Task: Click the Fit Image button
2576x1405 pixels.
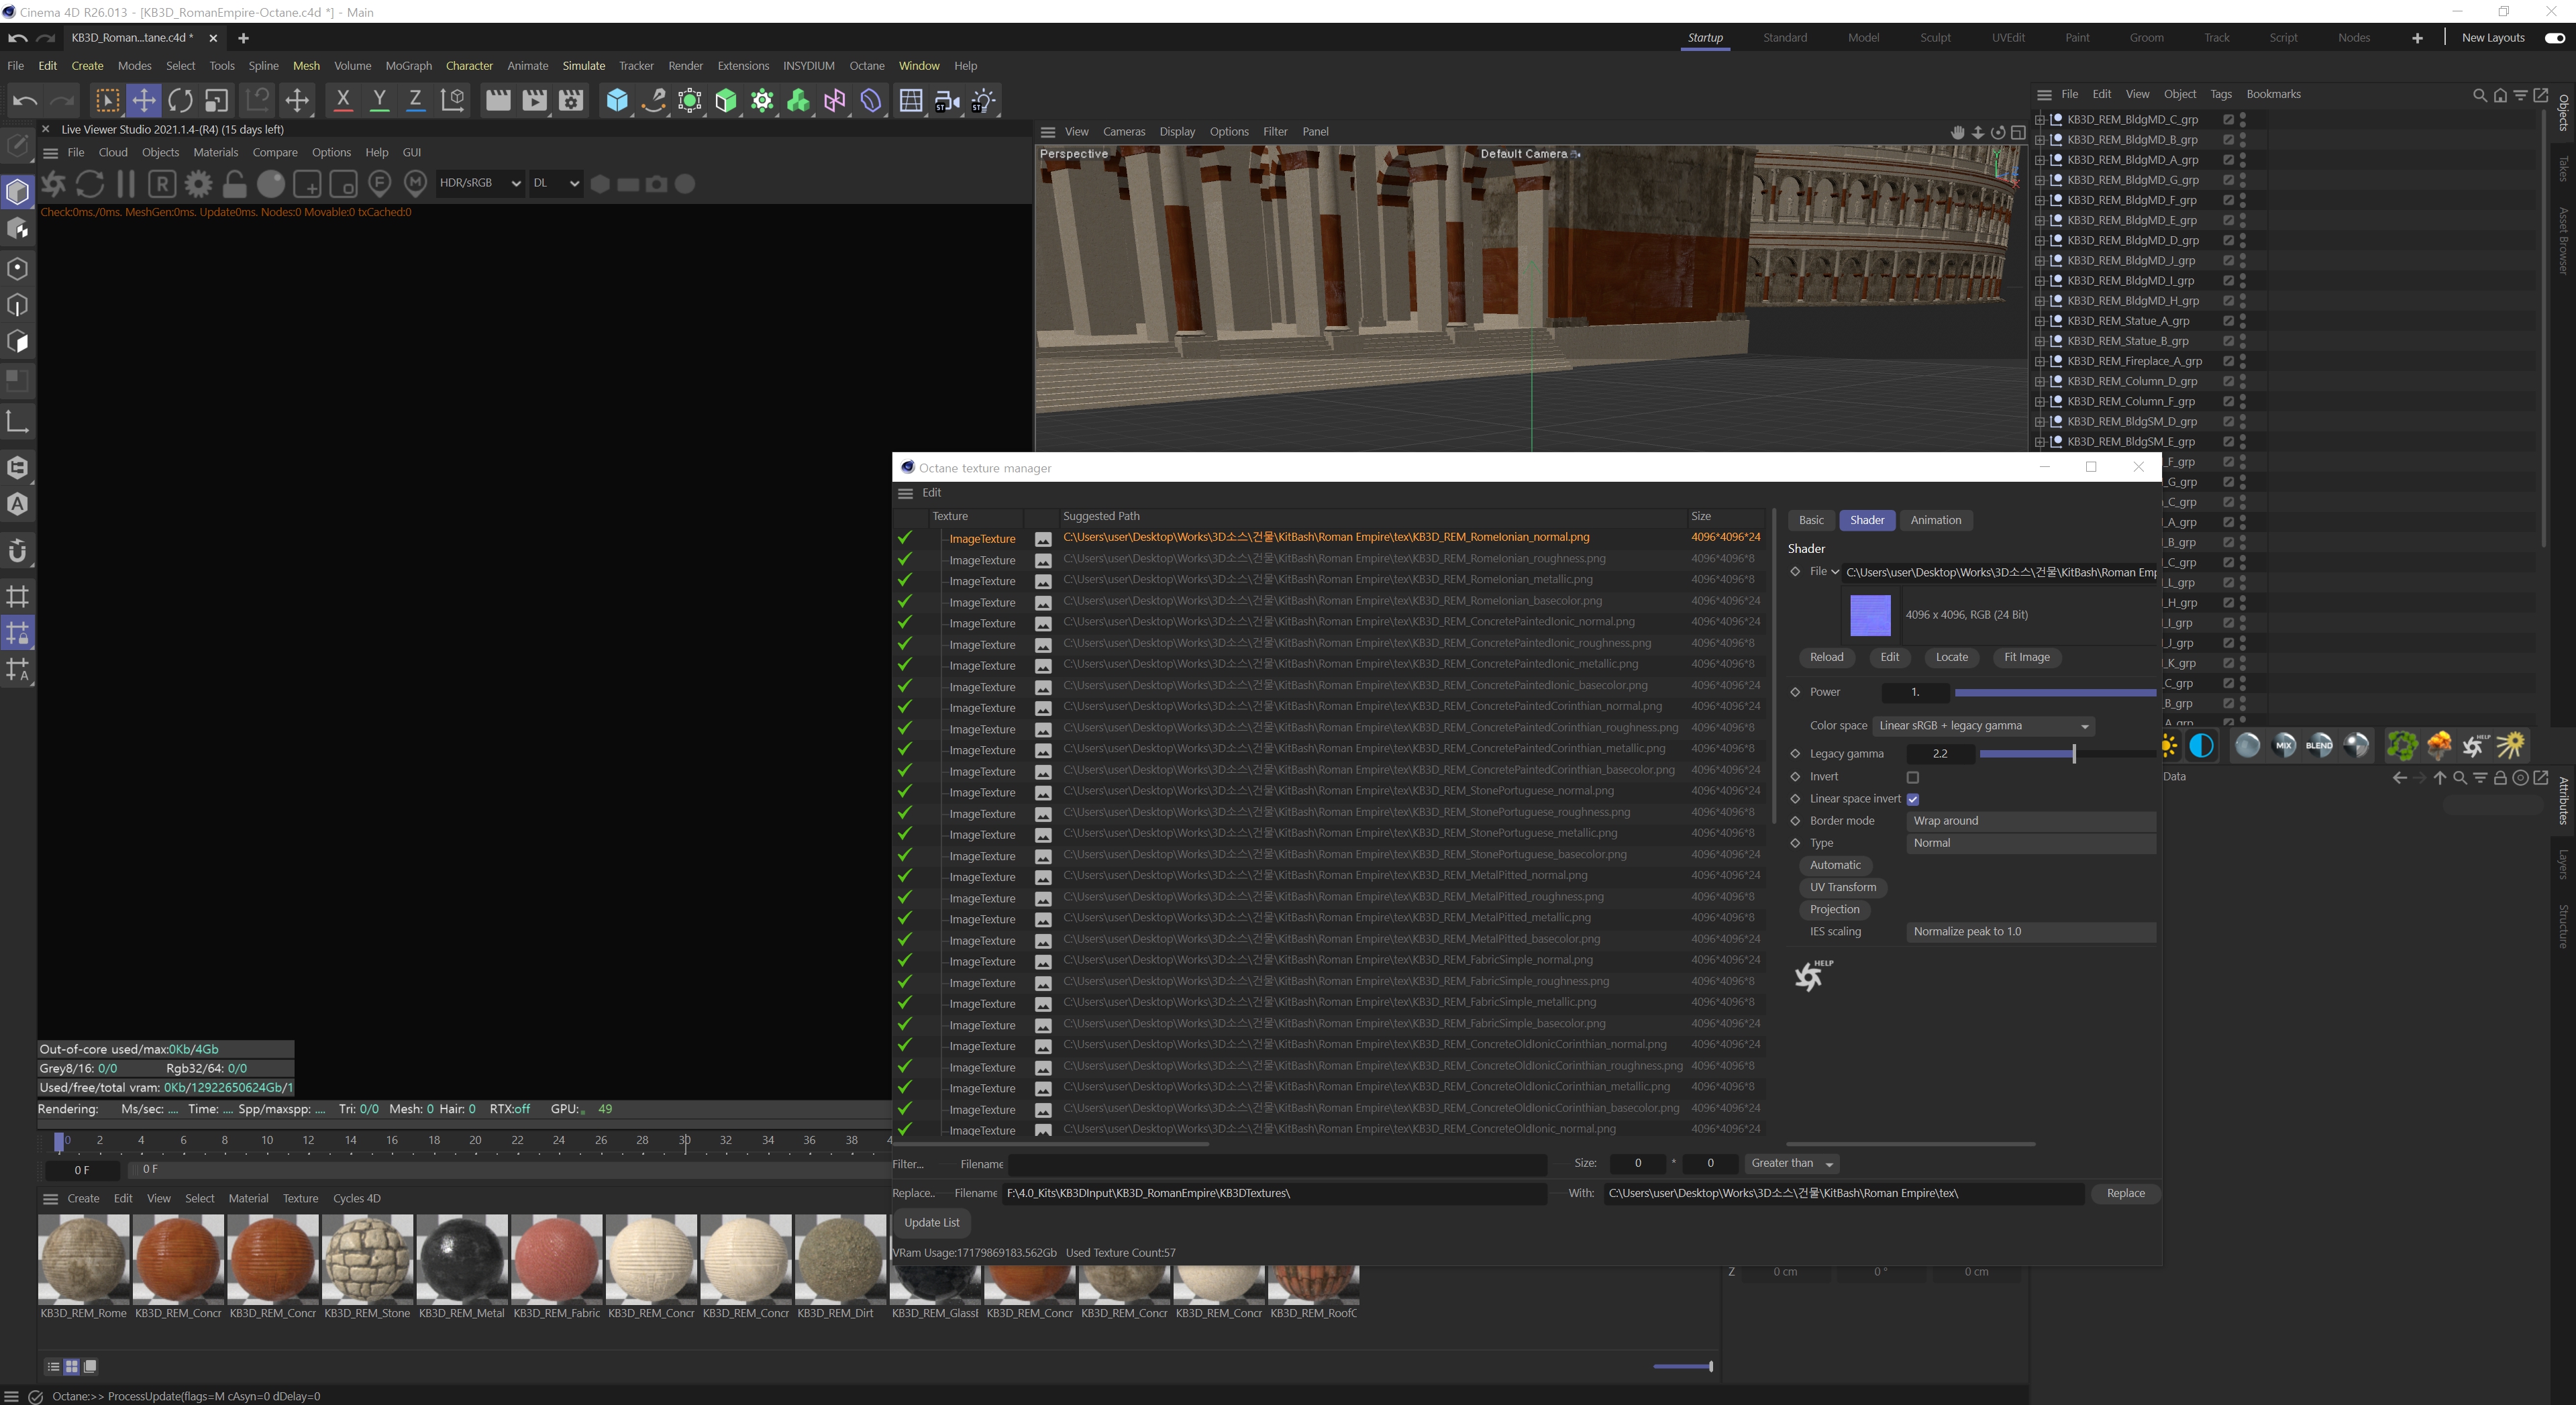Action: point(2026,657)
